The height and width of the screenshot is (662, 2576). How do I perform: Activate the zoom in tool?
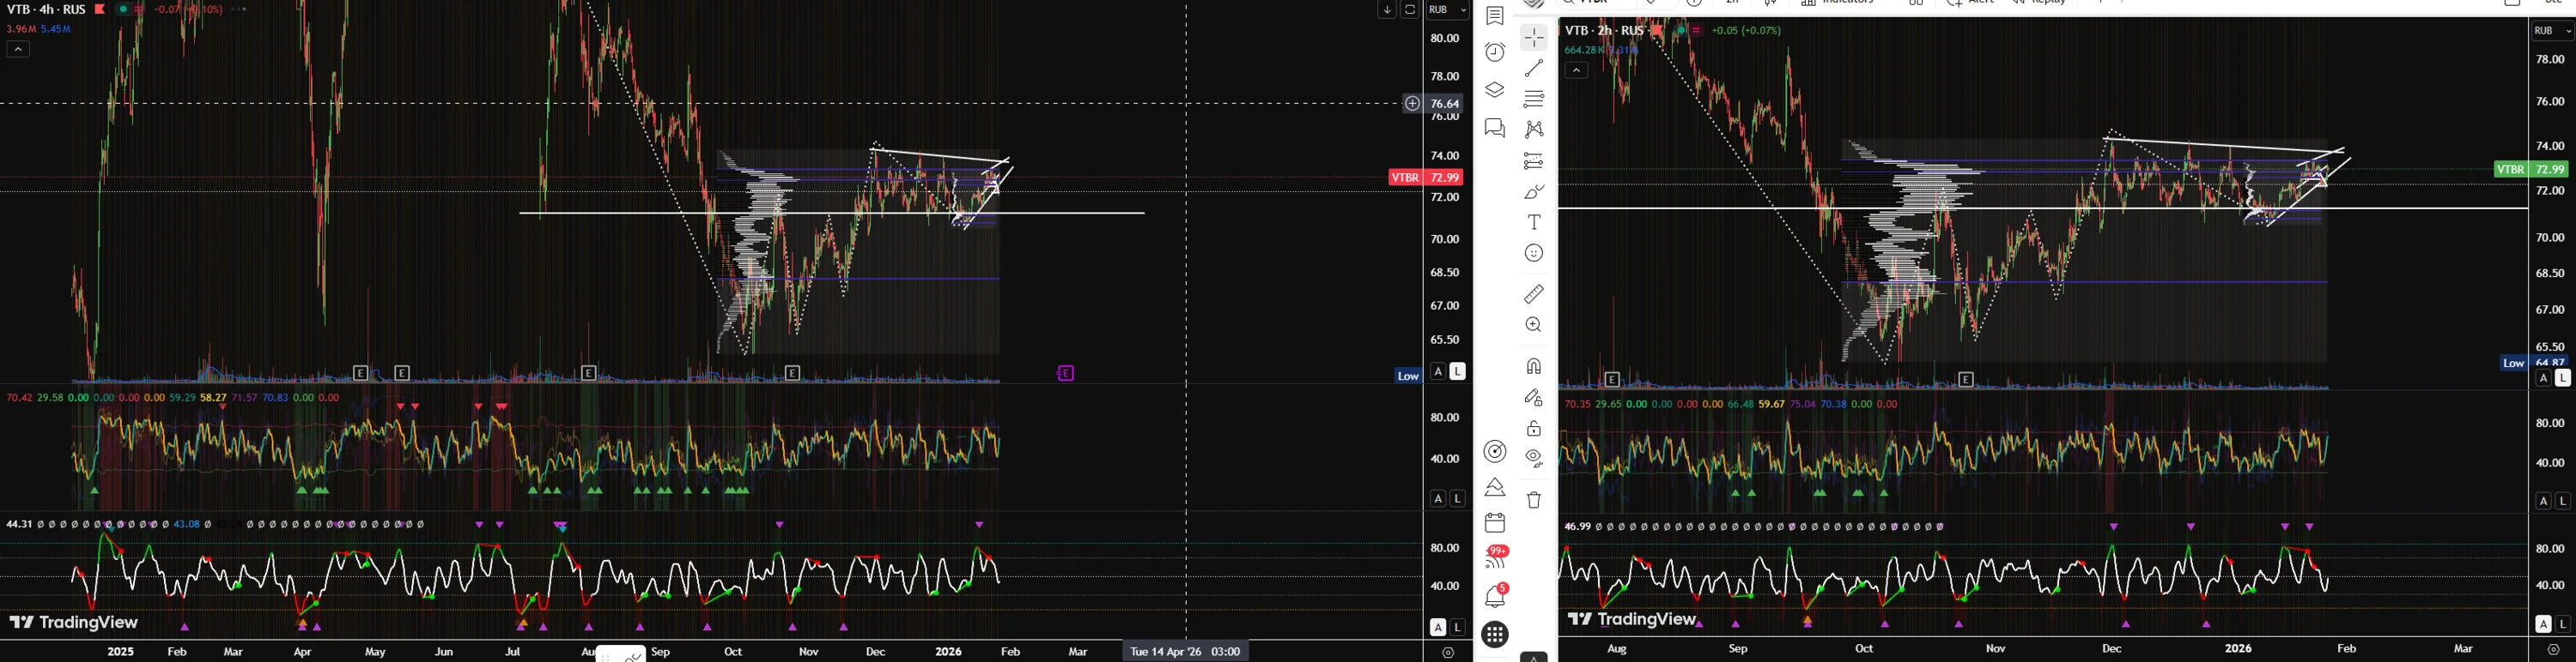pos(1533,324)
